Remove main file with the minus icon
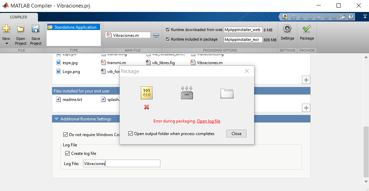Screen dimensions: 369x191 (x=156, y=35)
